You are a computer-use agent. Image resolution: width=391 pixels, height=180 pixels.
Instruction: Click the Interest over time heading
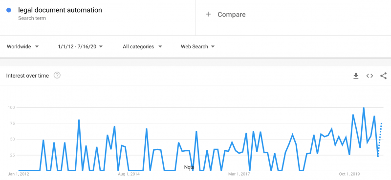click(27, 76)
